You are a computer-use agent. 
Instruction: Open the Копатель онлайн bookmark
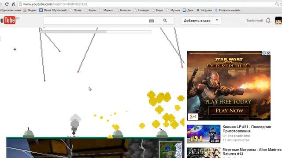click(227, 10)
